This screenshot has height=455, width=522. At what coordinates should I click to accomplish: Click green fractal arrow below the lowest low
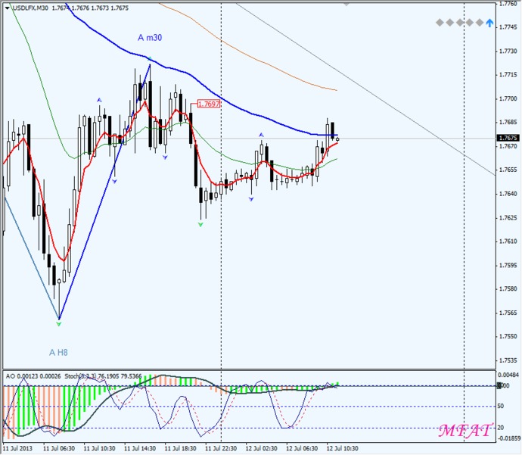[58, 323]
